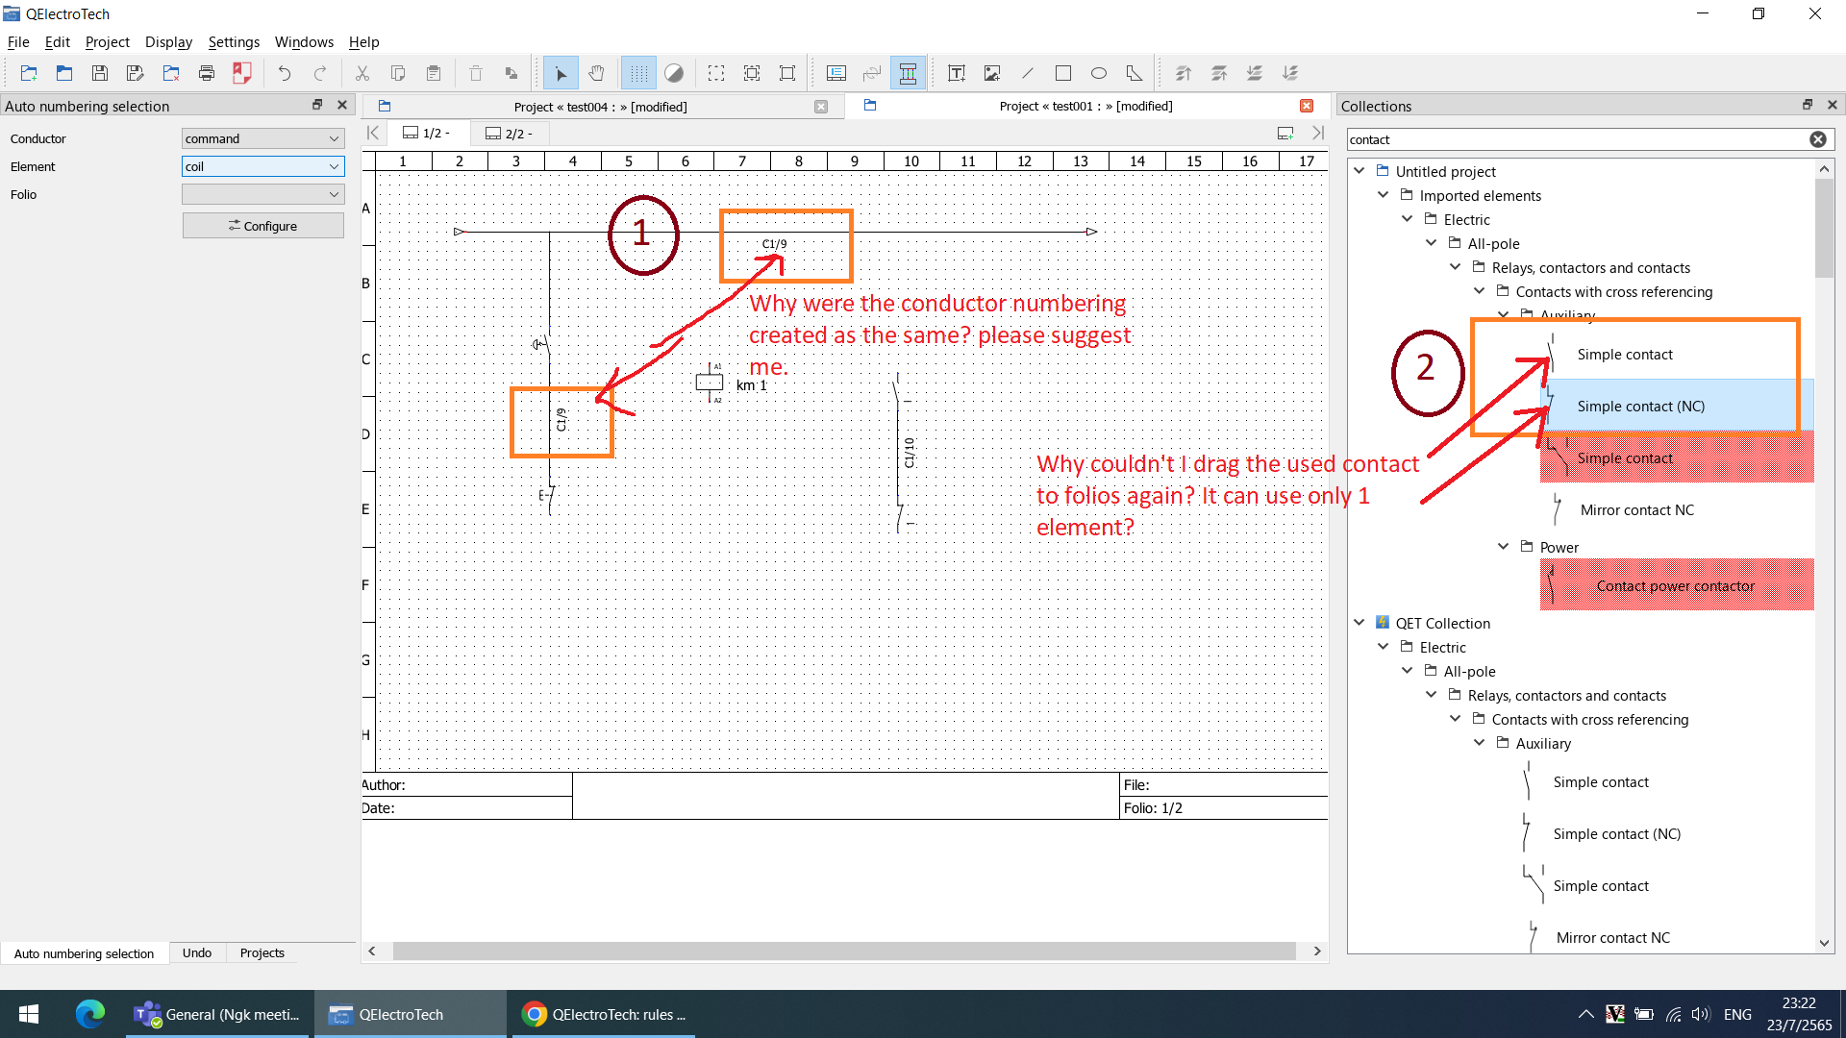
Task: Click the Save icon in toolbar
Action: click(x=99, y=73)
